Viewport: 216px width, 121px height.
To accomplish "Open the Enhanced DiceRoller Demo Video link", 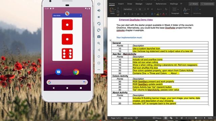I will click(136, 19).
